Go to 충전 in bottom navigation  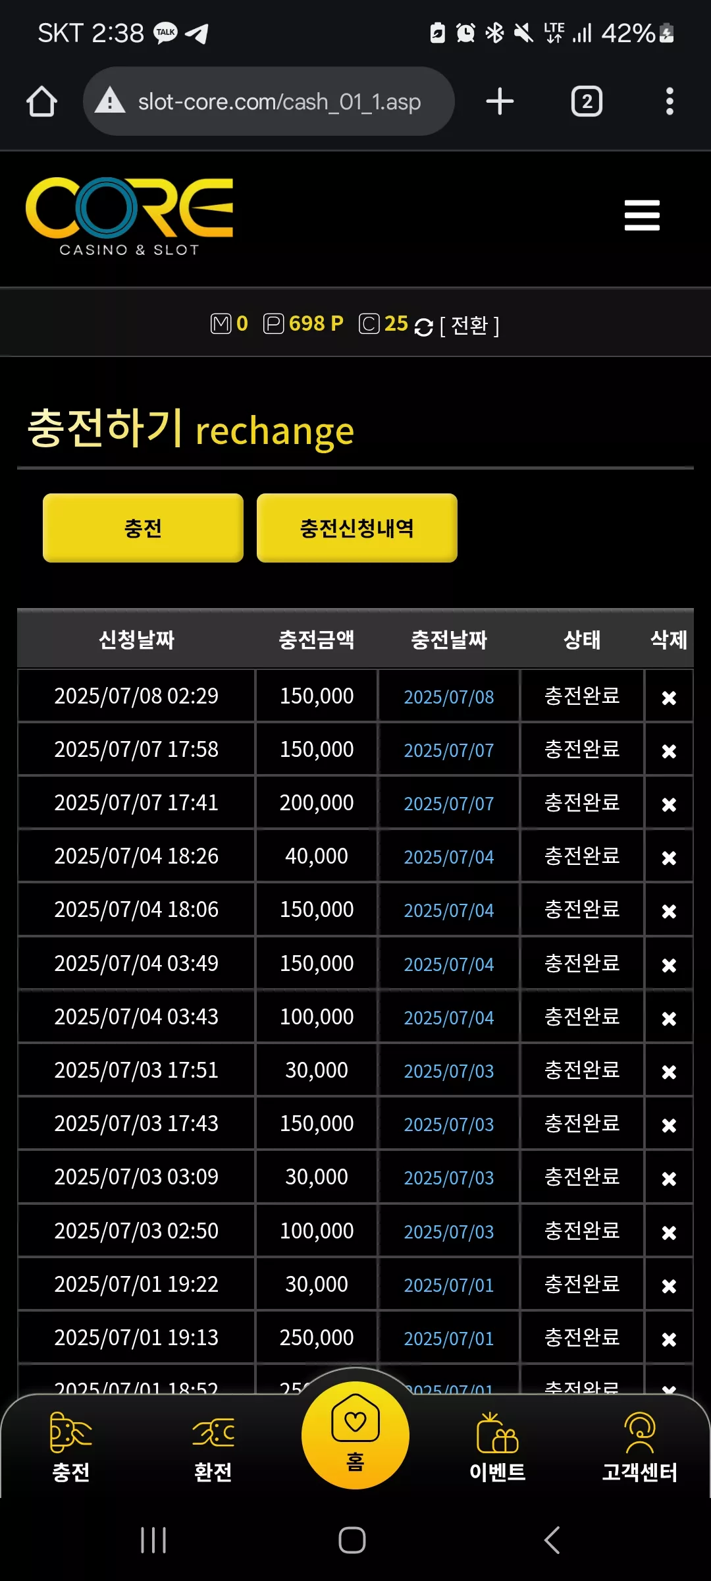tap(71, 1447)
